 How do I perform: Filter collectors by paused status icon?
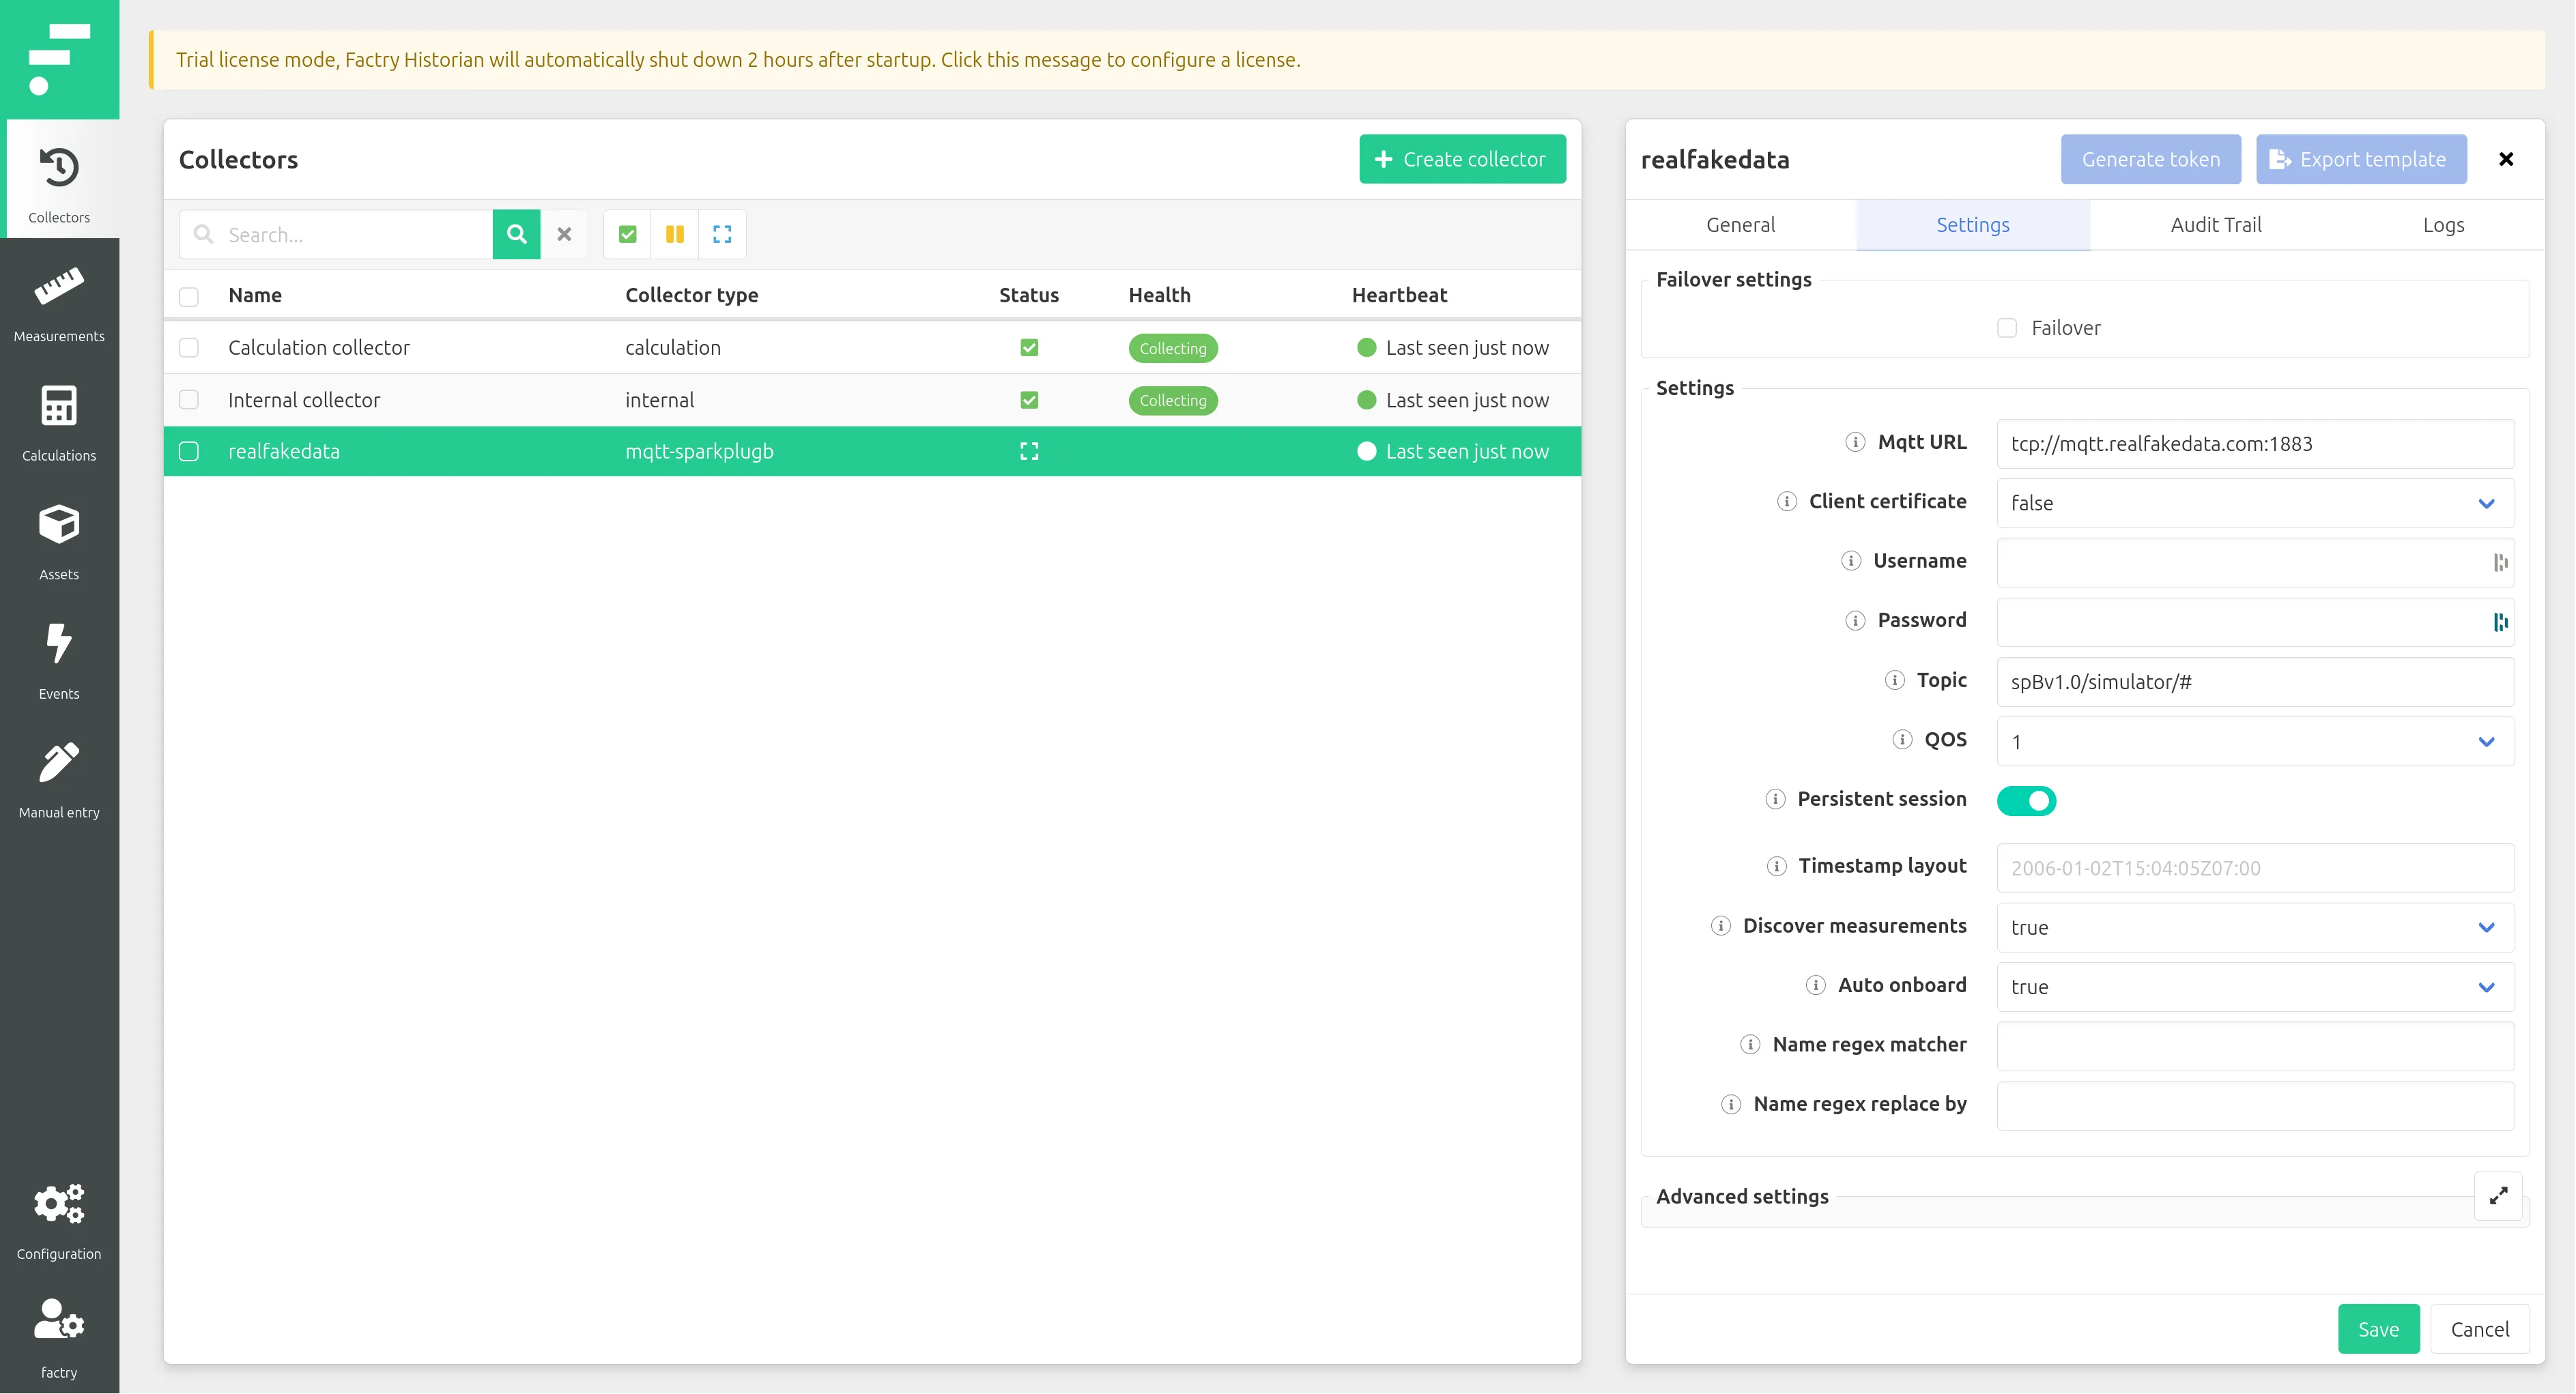click(675, 234)
